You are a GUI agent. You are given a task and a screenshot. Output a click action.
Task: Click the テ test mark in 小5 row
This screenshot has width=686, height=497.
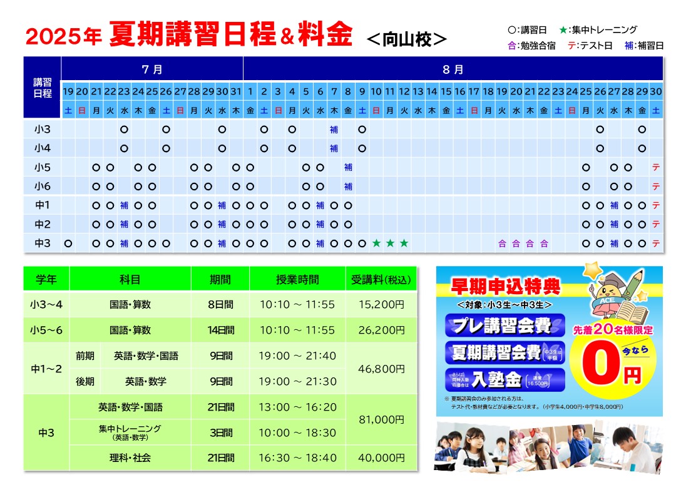pyautogui.click(x=656, y=168)
